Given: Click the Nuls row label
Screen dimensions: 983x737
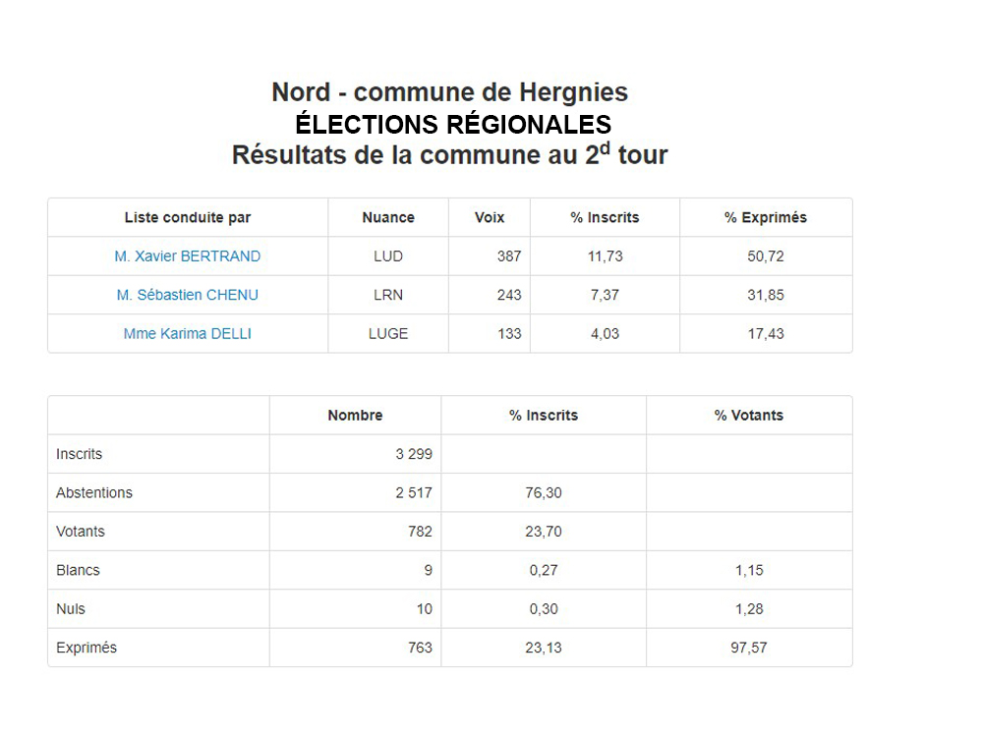Looking at the screenshot, I should click(x=70, y=610).
